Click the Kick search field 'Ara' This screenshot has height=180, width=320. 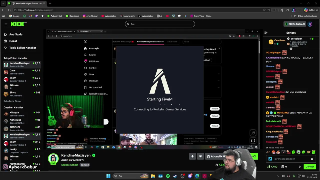(160, 24)
